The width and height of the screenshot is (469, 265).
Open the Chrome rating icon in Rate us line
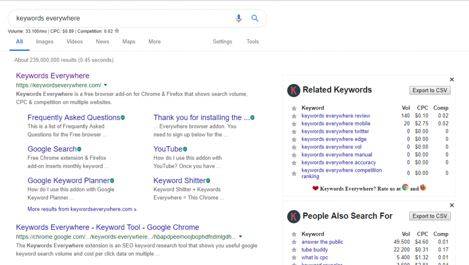click(x=405, y=187)
